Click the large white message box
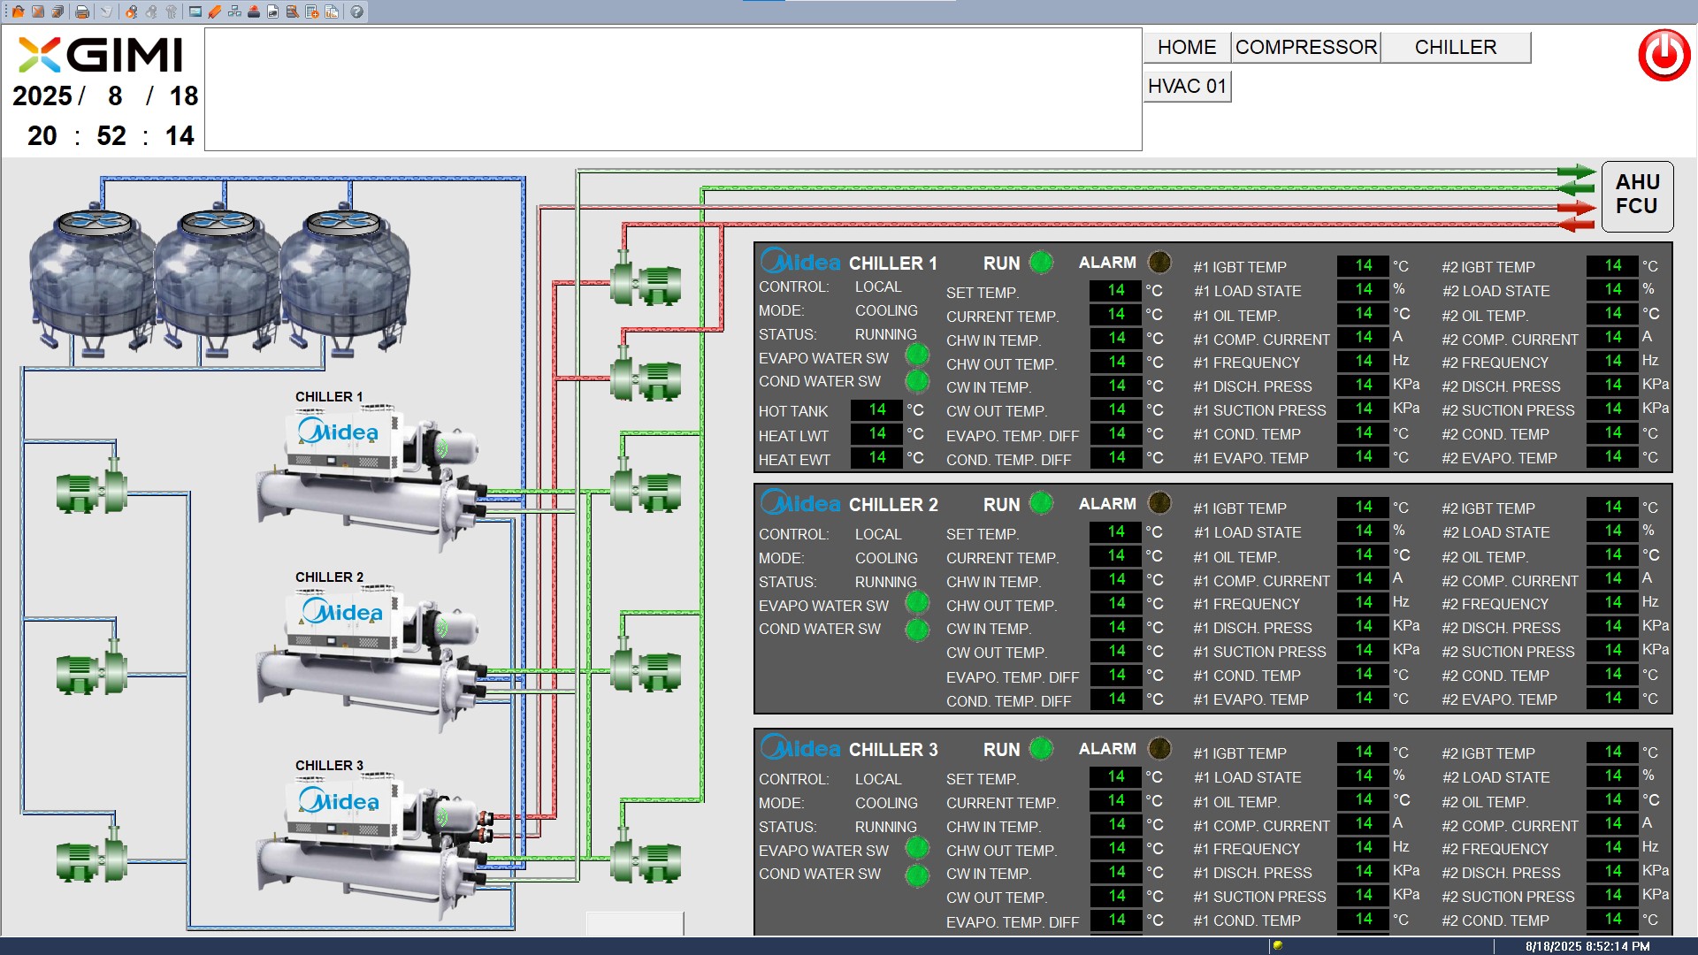Screen dimensions: 1698x955 673,89
